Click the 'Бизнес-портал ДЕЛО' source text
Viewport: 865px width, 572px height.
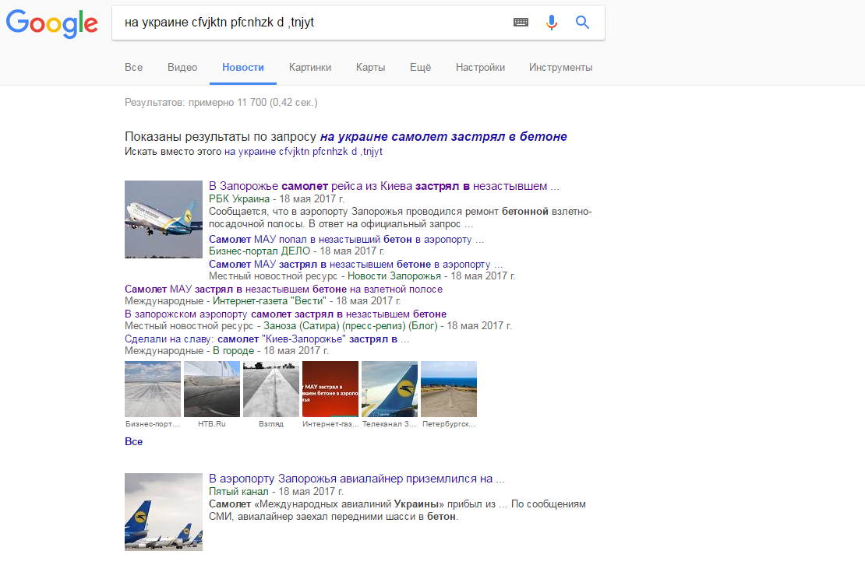[259, 251]
